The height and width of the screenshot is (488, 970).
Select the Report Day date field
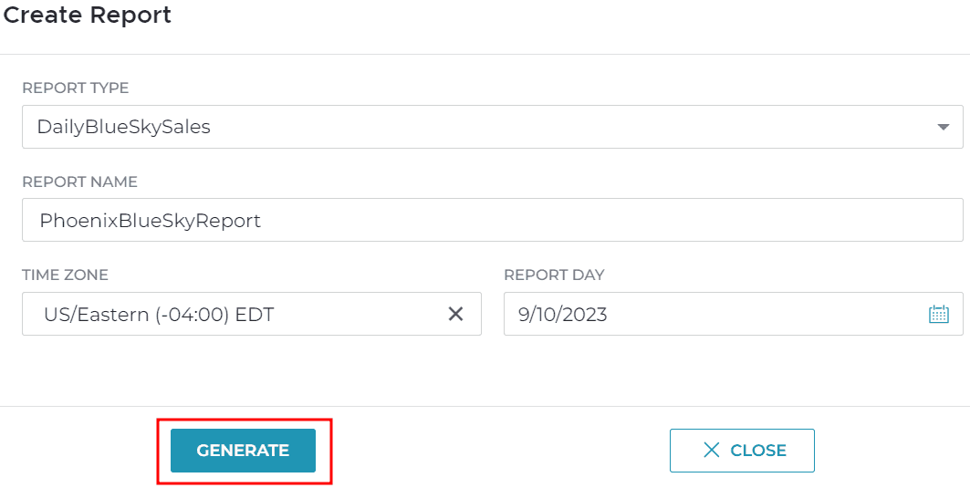[x=734, y=314]
